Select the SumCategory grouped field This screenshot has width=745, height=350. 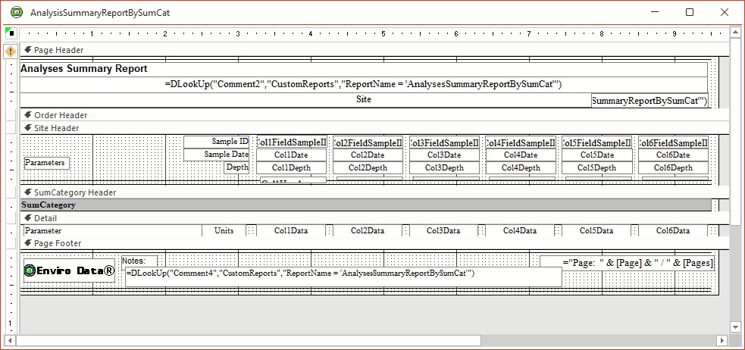(x=366, y=205)
